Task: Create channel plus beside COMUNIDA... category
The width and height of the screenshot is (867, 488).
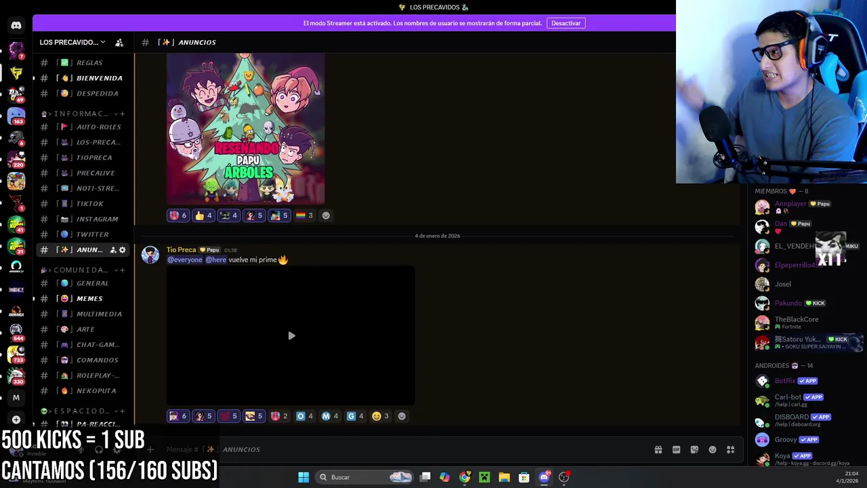Action: point(122,270)
